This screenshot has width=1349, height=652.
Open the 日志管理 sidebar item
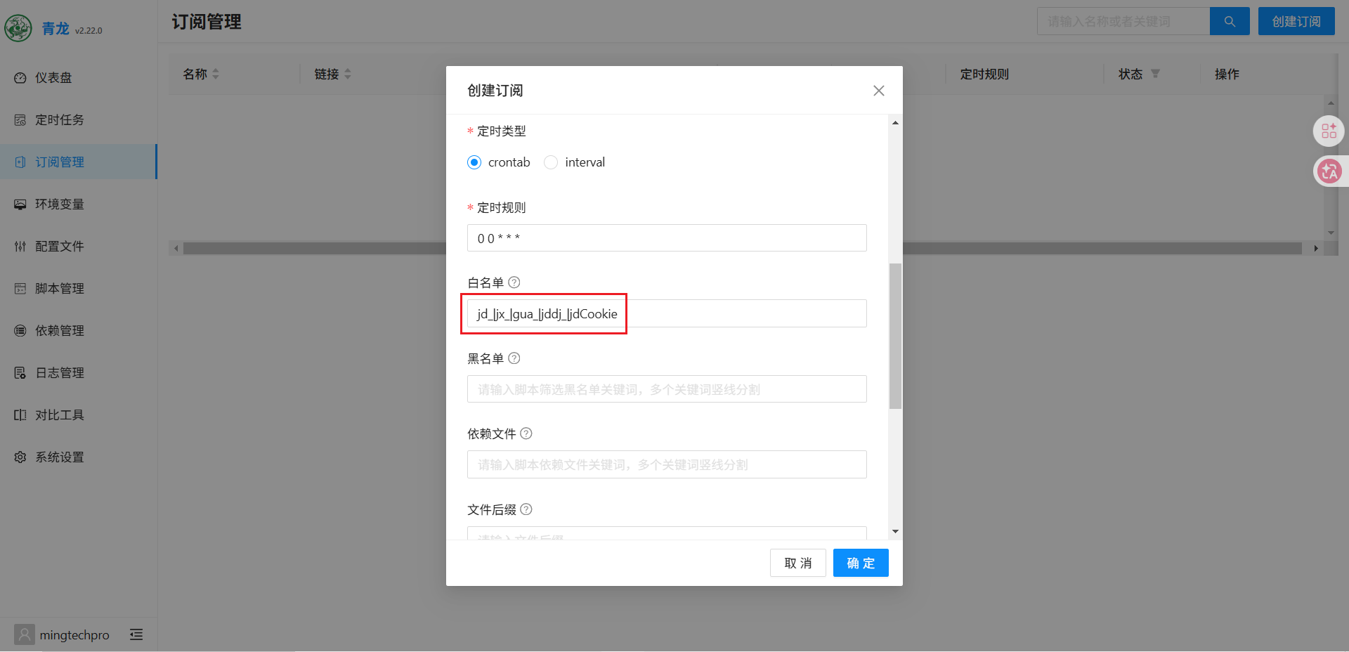point(79,372)
